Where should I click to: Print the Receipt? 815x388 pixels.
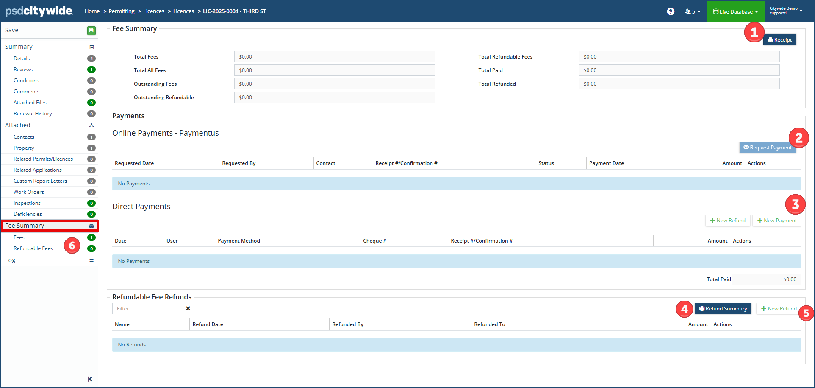(x=779, y=40)
